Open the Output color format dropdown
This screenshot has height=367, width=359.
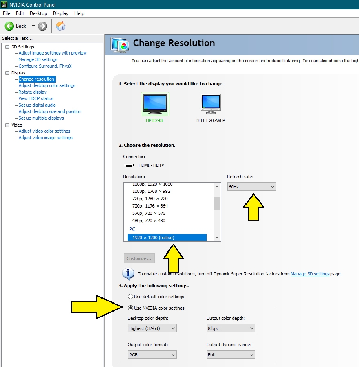pos(152,355)
